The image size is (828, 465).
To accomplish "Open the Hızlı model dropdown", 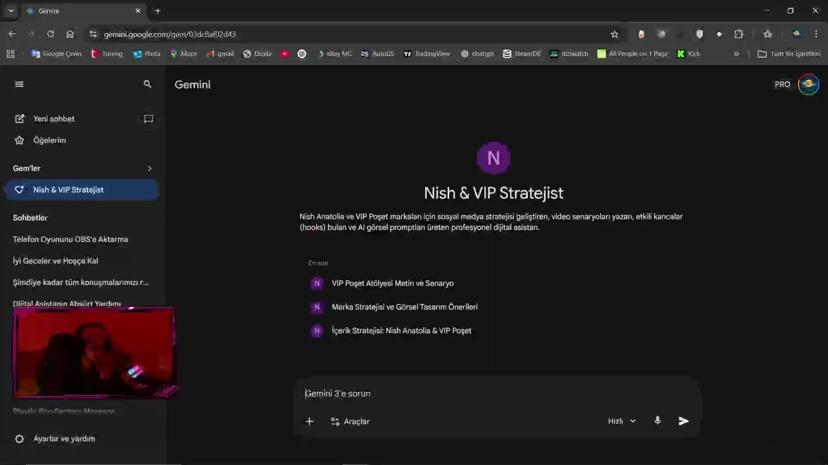I will 622,421.
